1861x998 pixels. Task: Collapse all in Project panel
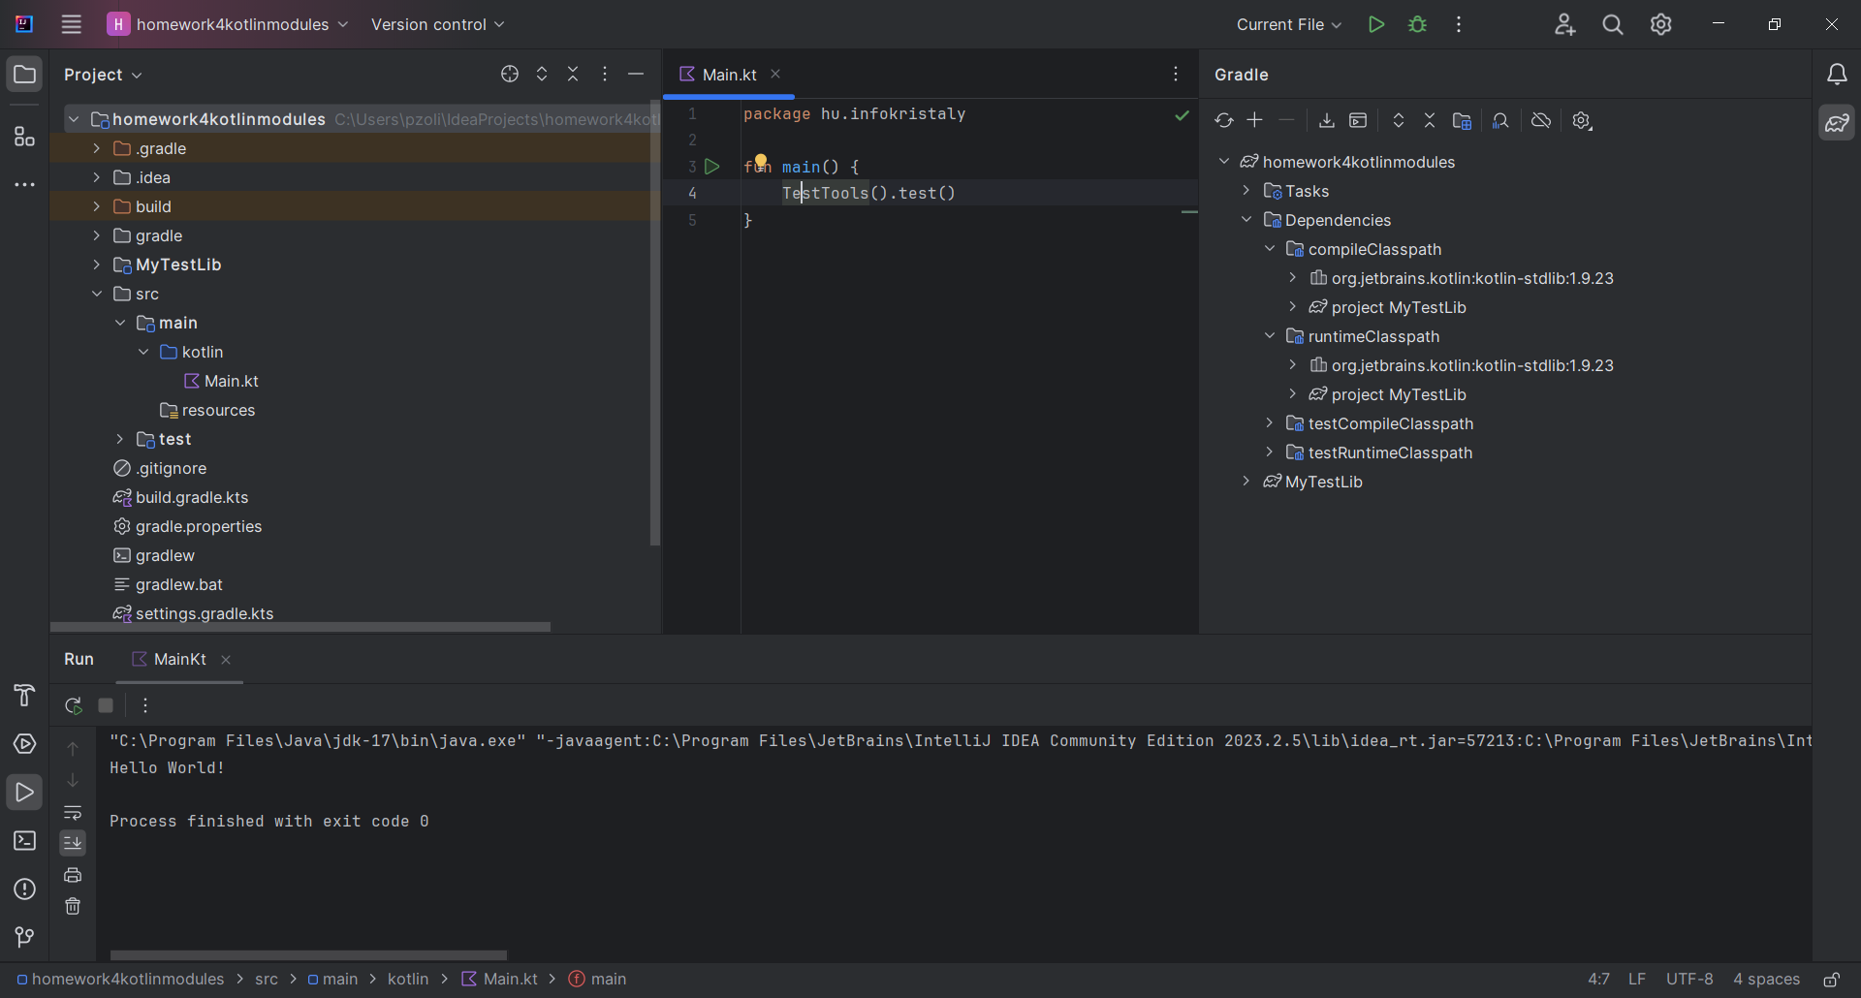[x=573, y=75]
